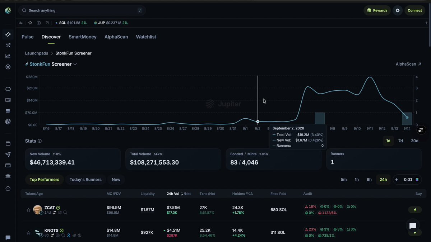Viewport: 431px width, 242px height.
Task: Open the three-dots more sidebar icon
Action: [x=8, y=189]
